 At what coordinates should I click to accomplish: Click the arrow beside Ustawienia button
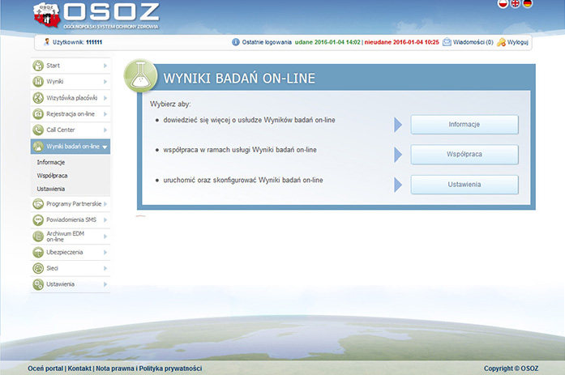click(x=398, y=185)
